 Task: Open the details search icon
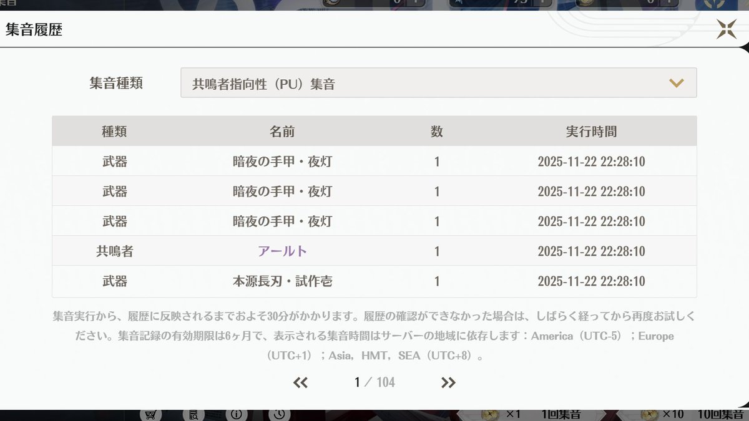(x=193, y=415)
